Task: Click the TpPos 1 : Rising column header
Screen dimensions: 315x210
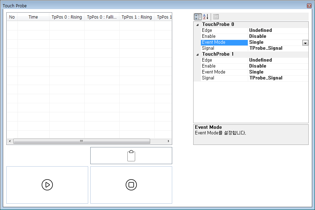Action: point(137,17)
